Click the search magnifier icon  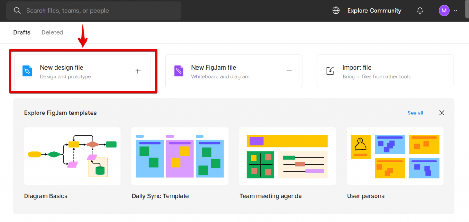tap(17, 11)
